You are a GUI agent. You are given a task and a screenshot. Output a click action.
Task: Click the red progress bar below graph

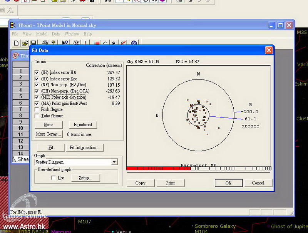[158, 168]
